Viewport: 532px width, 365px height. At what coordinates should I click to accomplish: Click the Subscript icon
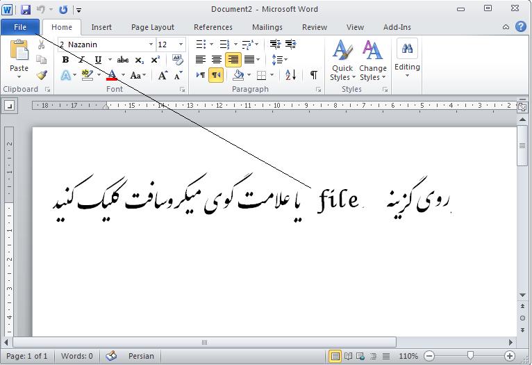pos(140,60)
